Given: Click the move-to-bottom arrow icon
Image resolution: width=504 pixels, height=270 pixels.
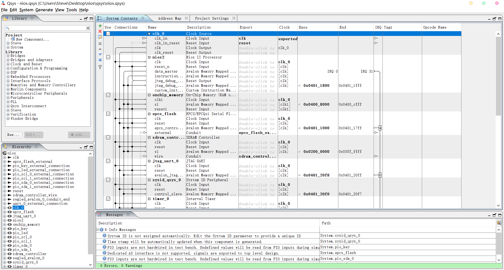Looking at the screenshot, I should click(100, 60).
